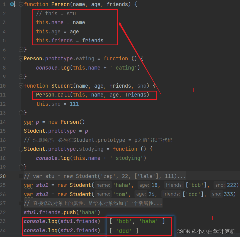Click the Chinese comment on line 16

click(98, 140)
